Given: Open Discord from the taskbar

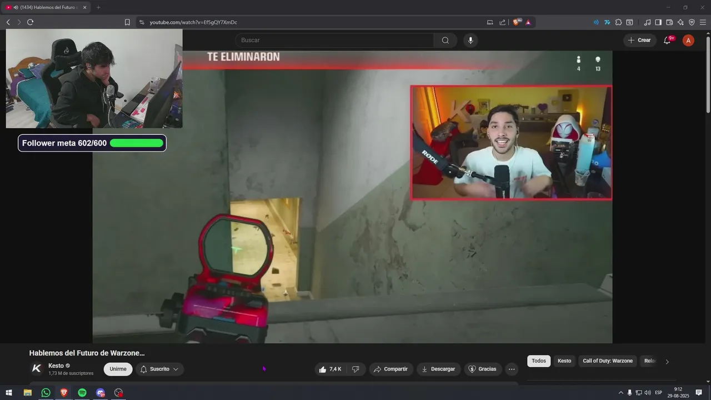Looking at the screenshot, I should coord(100,393).
